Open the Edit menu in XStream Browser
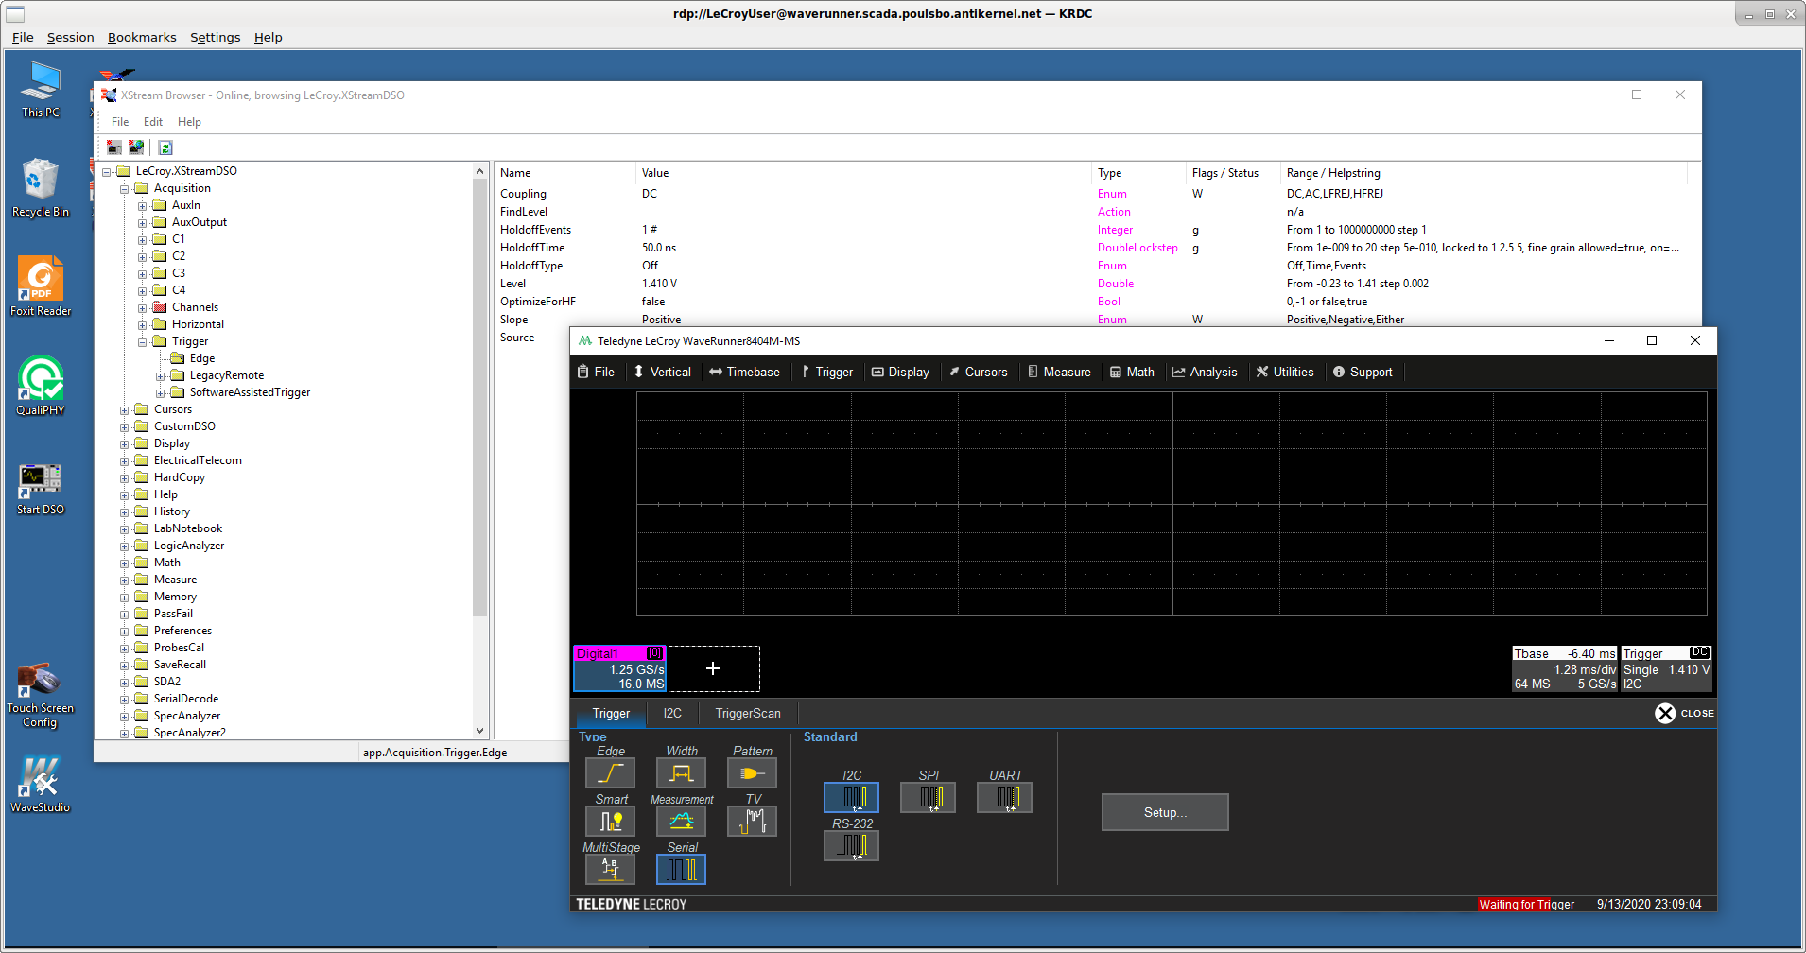1806x953 pixels. point(153,122)
